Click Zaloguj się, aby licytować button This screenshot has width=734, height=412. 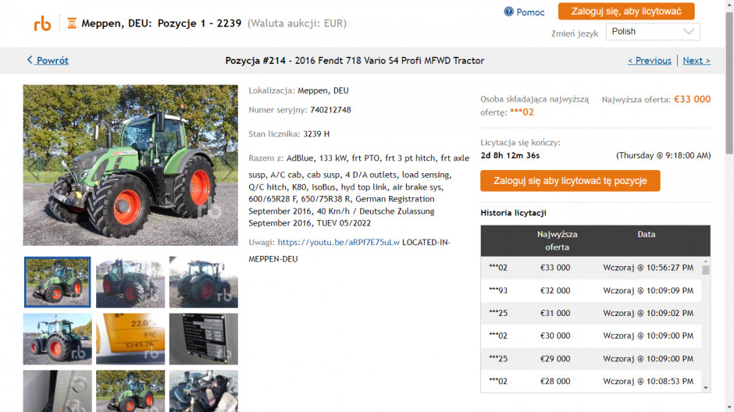(626, 12)
